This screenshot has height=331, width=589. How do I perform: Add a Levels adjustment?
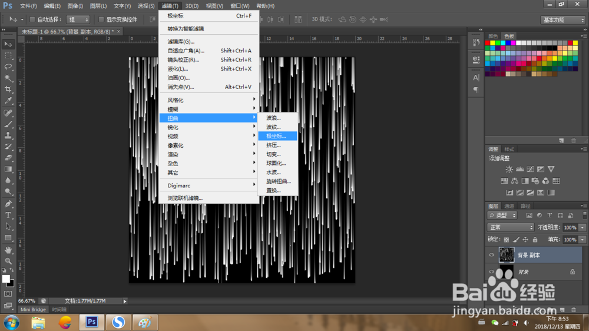(x=520, y=169)
